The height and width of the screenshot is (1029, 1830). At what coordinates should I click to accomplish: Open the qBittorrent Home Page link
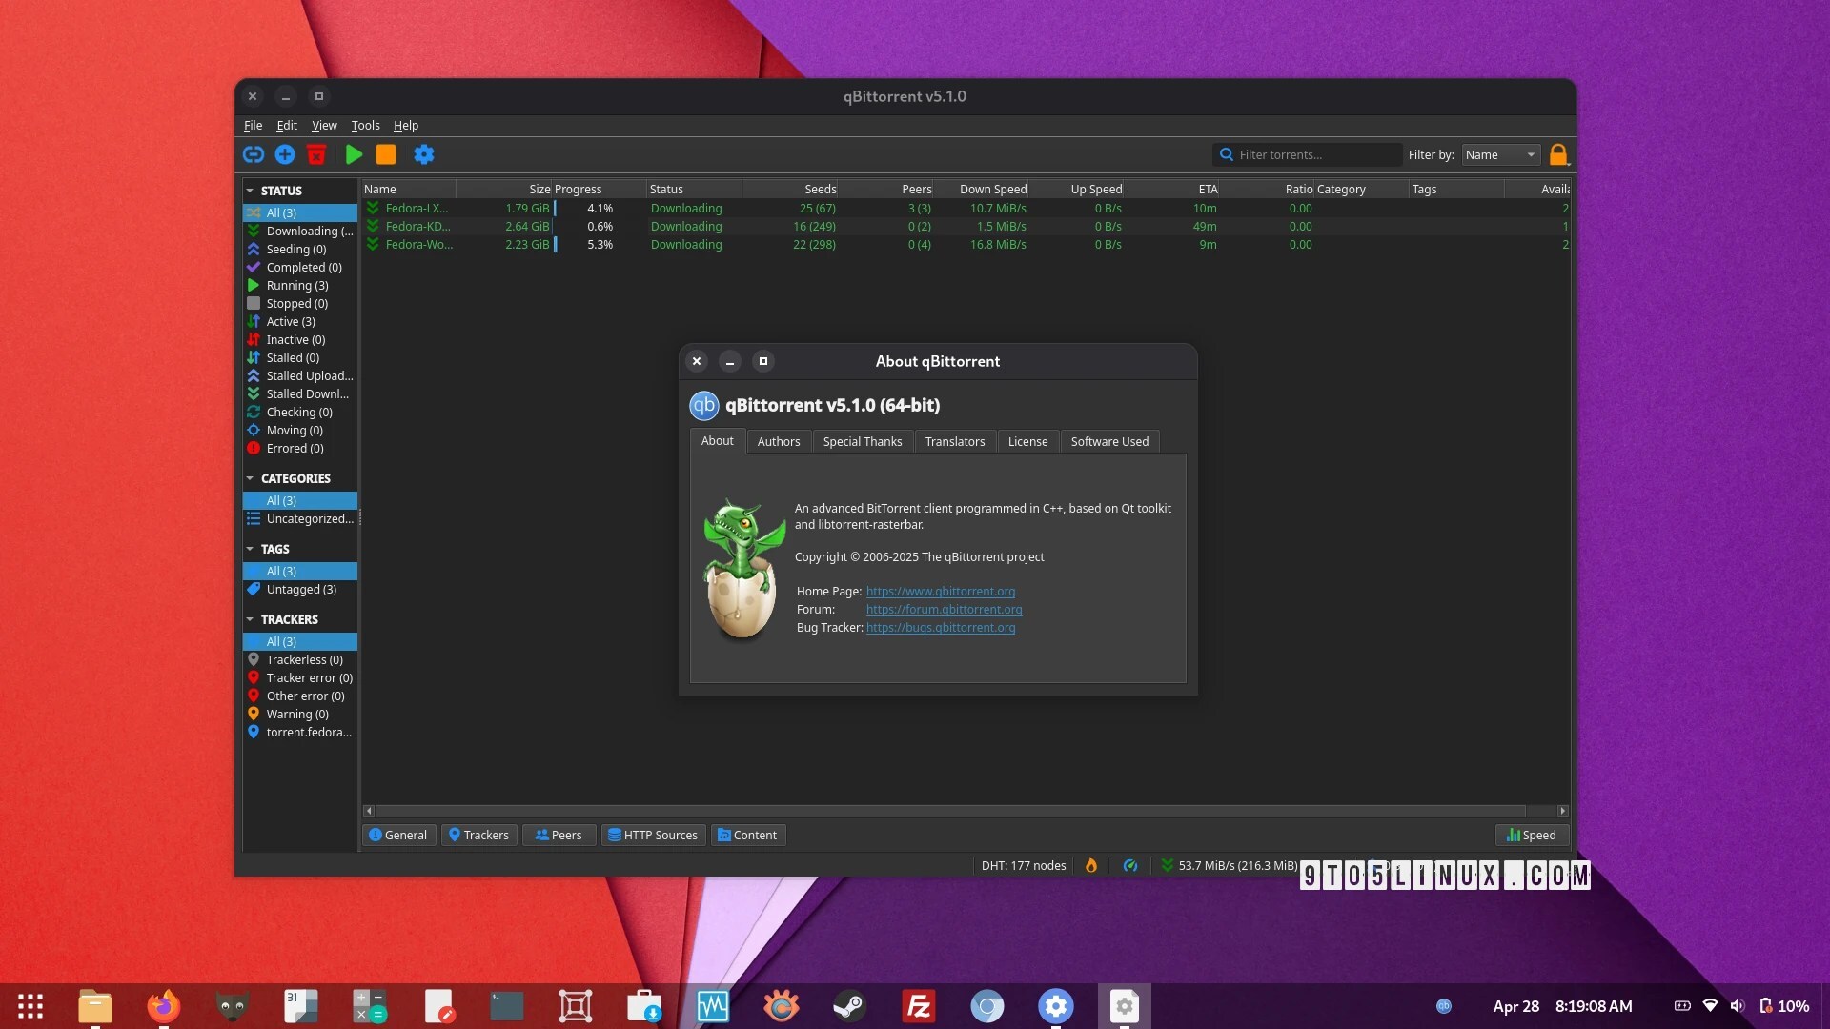point(941,591)
